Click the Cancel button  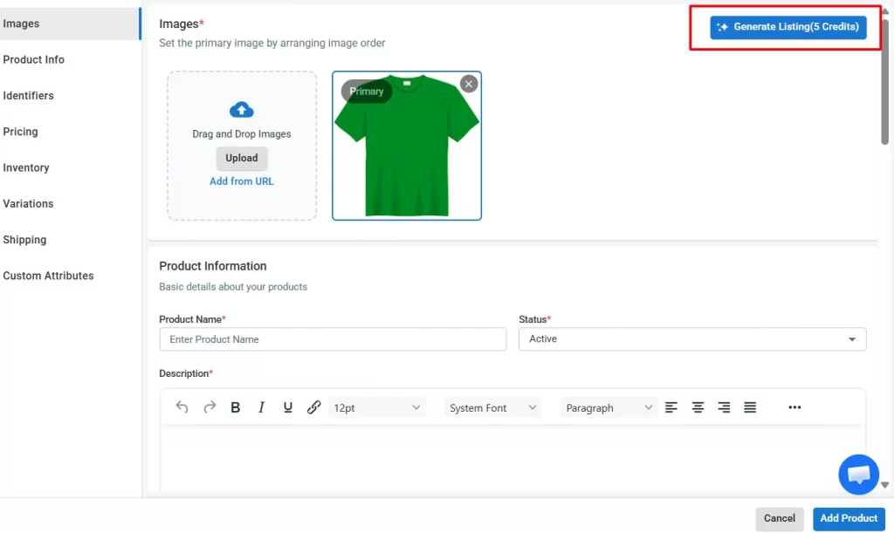[780, 519]
